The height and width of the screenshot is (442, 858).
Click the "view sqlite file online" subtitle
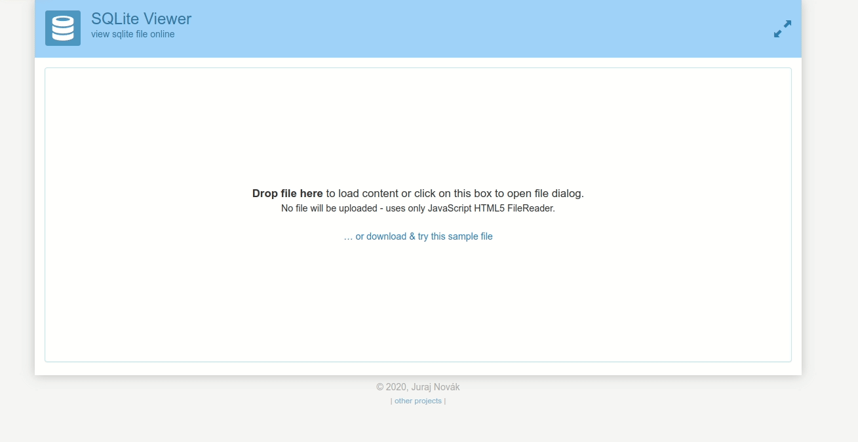[133, 35]
